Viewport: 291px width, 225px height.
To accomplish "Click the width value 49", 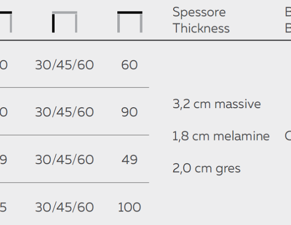I will [x=129, y=159].
